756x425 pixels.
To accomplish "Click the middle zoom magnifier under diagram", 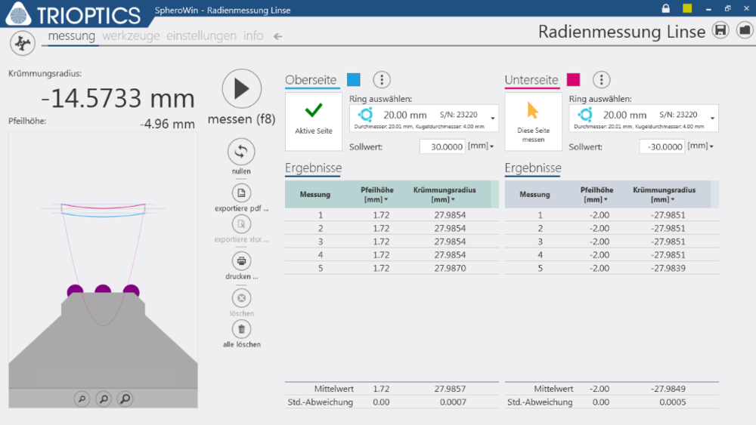I will click(x=104, y=399).
